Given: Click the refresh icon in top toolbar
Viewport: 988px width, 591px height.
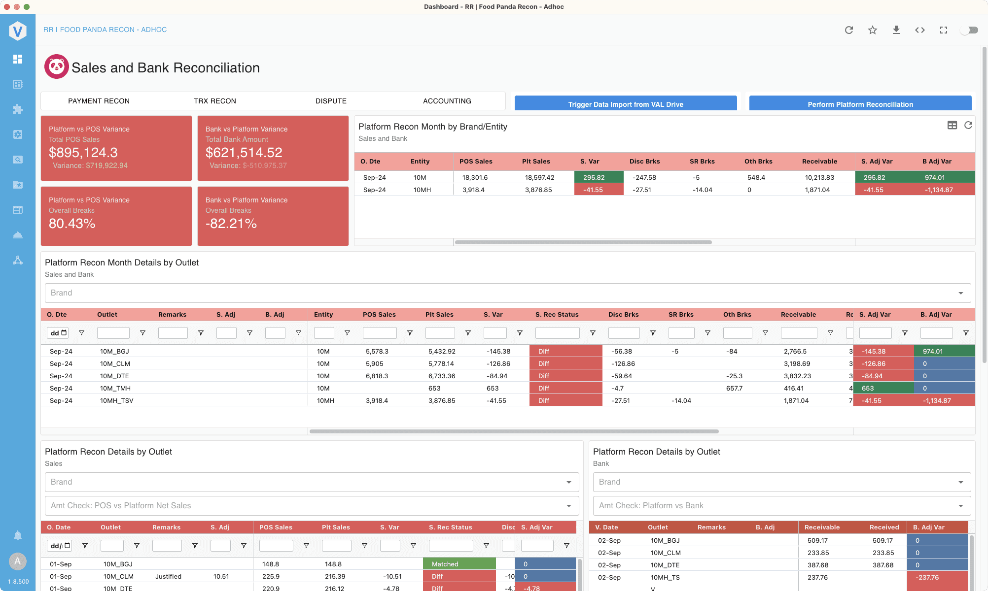Looking at the screenshot, I should click(849, 30).
